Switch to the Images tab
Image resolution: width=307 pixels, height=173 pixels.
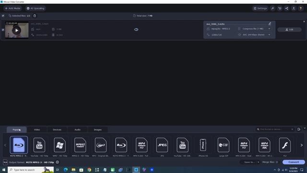[x=97, y=130]
